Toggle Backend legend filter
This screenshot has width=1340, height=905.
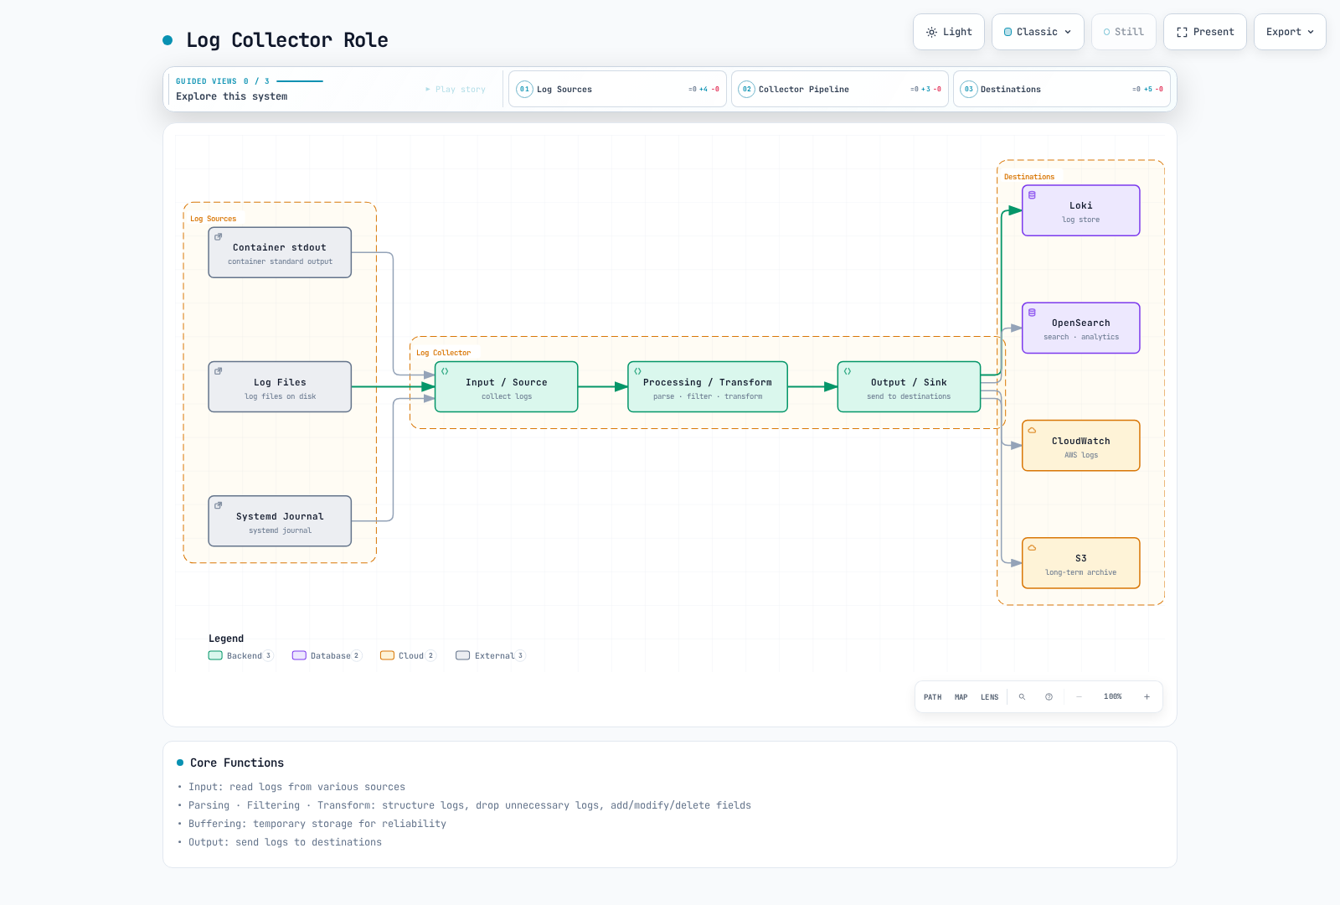coord(240,655)
